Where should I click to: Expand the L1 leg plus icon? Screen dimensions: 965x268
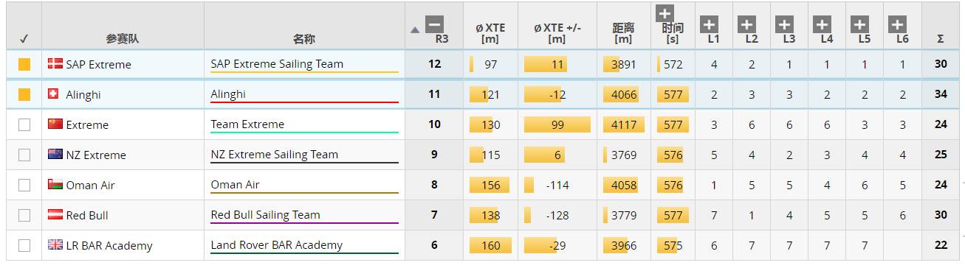(x=709, y=24)
